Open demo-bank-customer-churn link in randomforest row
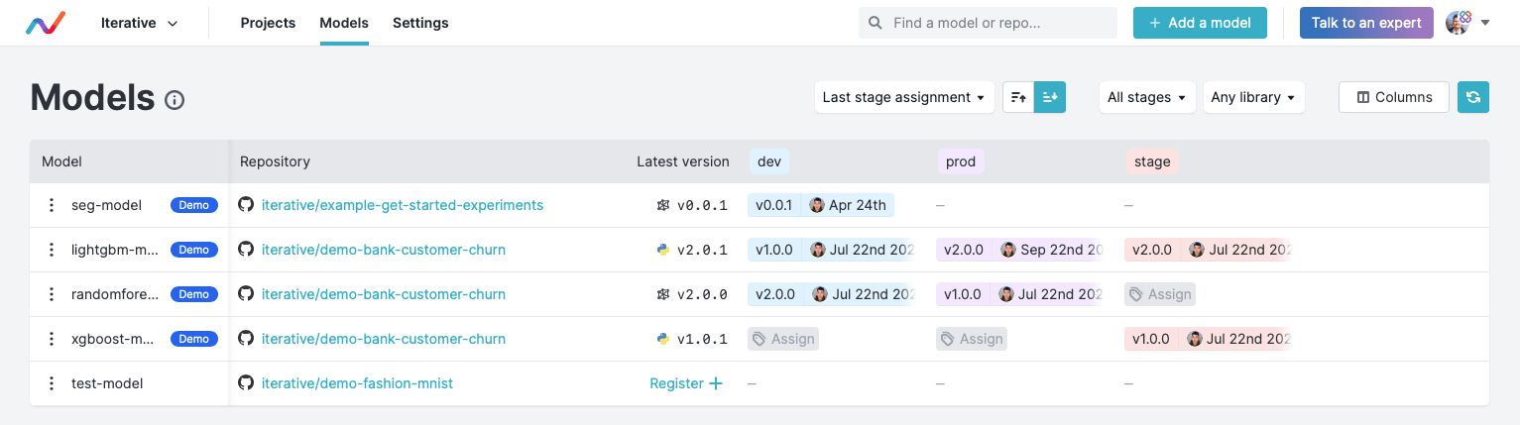 point(384,294)
